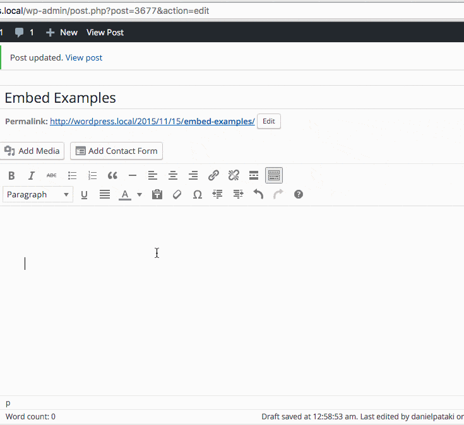Toggle underline formatting
Image resolution: width=464 pixels, height=425 pixels.
84,194
